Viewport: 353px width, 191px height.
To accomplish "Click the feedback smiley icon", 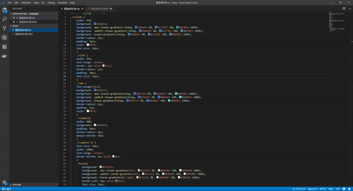I will (344, 189).
